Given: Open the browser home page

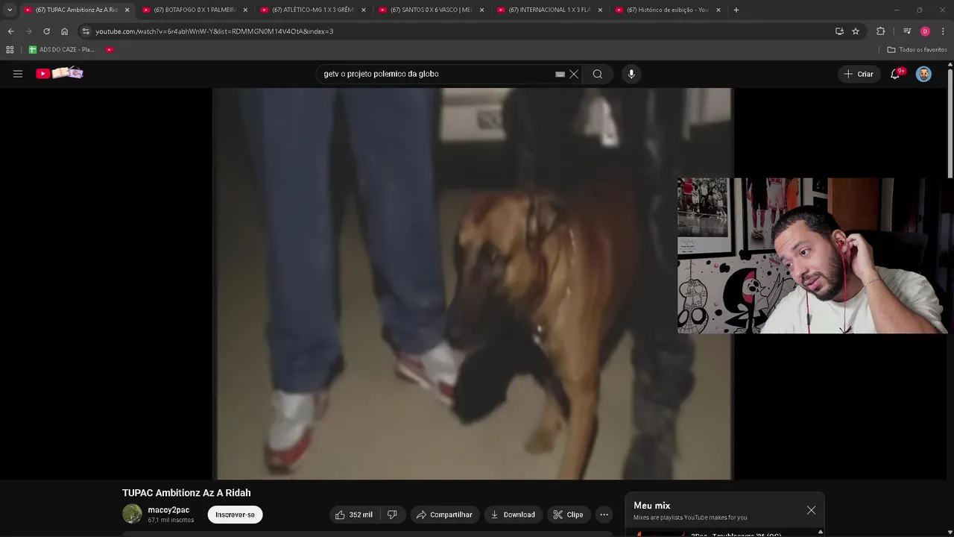Looking at the screenshot, I should [x=64, y=31].
